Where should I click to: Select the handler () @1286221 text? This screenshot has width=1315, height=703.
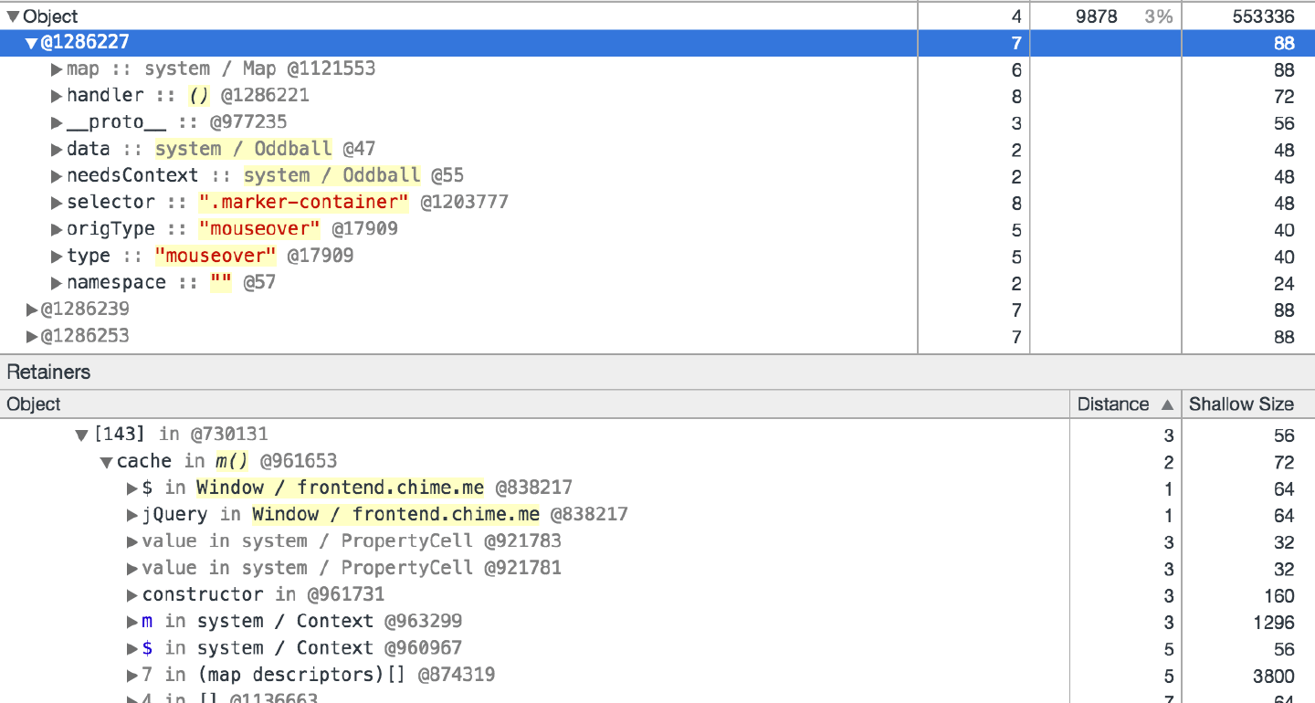coord(188,96)
